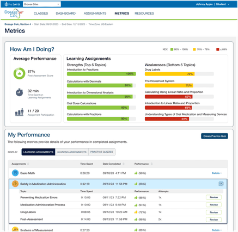Click the assignment participation bar-chart icon
The image size is (238, 232).
coord(20,112)
